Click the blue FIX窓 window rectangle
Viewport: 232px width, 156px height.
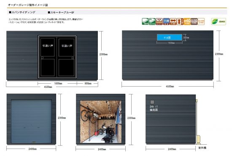click(170, 37)
